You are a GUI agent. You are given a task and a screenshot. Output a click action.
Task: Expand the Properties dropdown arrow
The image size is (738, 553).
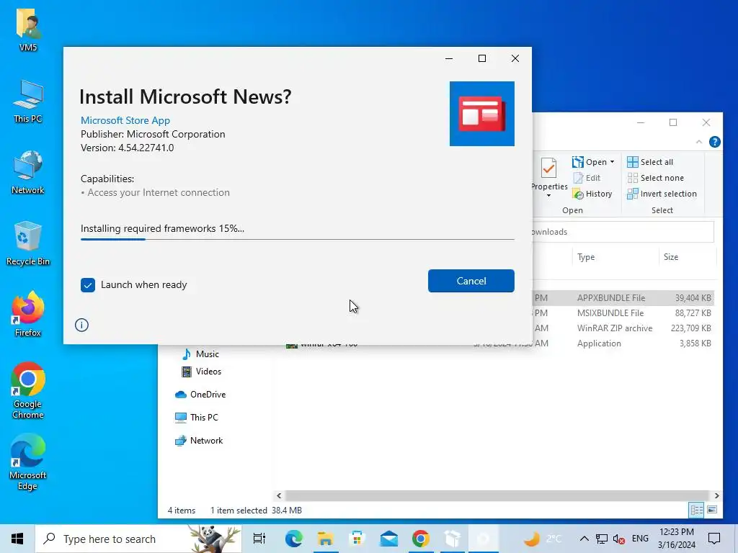click(548, 196)
